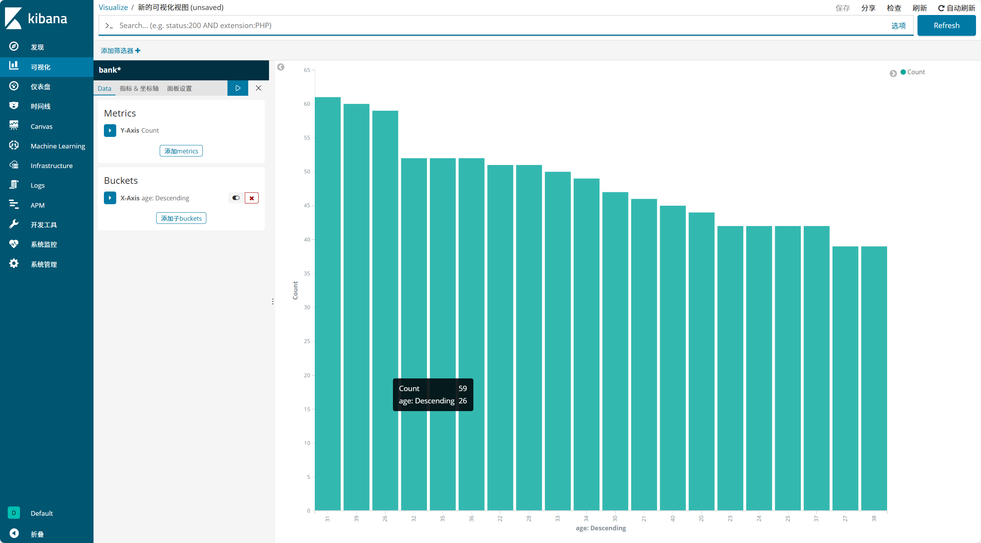
Task: Open the Machine Learning icon in sidebar
Action: pyautogui.click(x=14, y=145)
